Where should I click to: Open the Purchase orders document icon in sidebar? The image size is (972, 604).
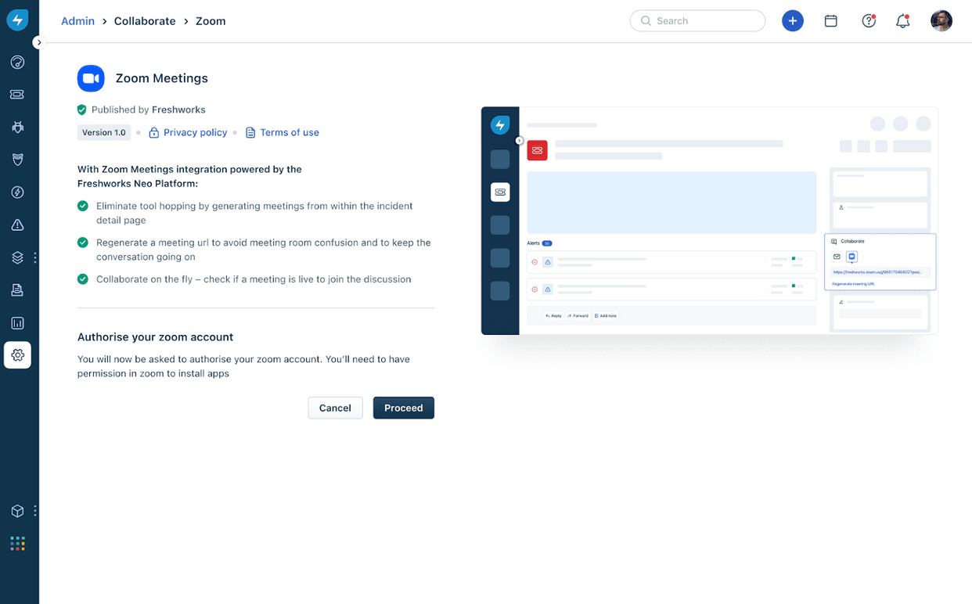coord(17,290)
